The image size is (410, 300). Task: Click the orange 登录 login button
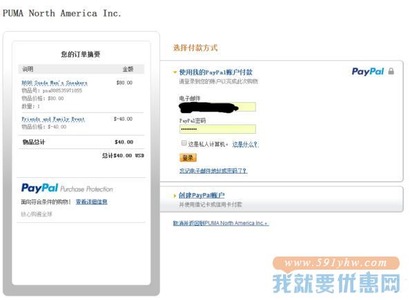pos(188,157)
